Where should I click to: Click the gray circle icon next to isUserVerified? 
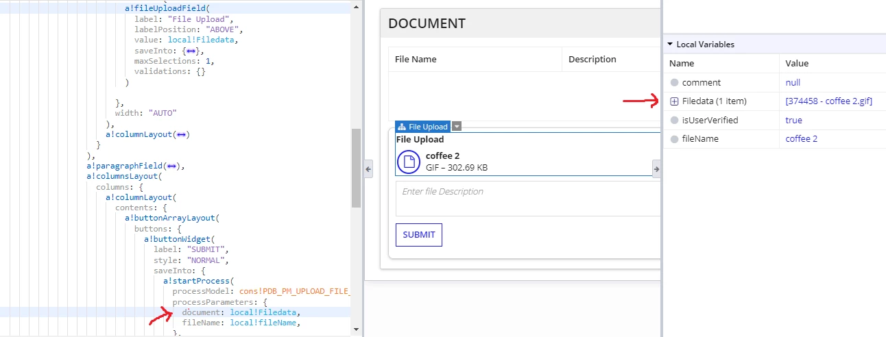pos(674,120)
